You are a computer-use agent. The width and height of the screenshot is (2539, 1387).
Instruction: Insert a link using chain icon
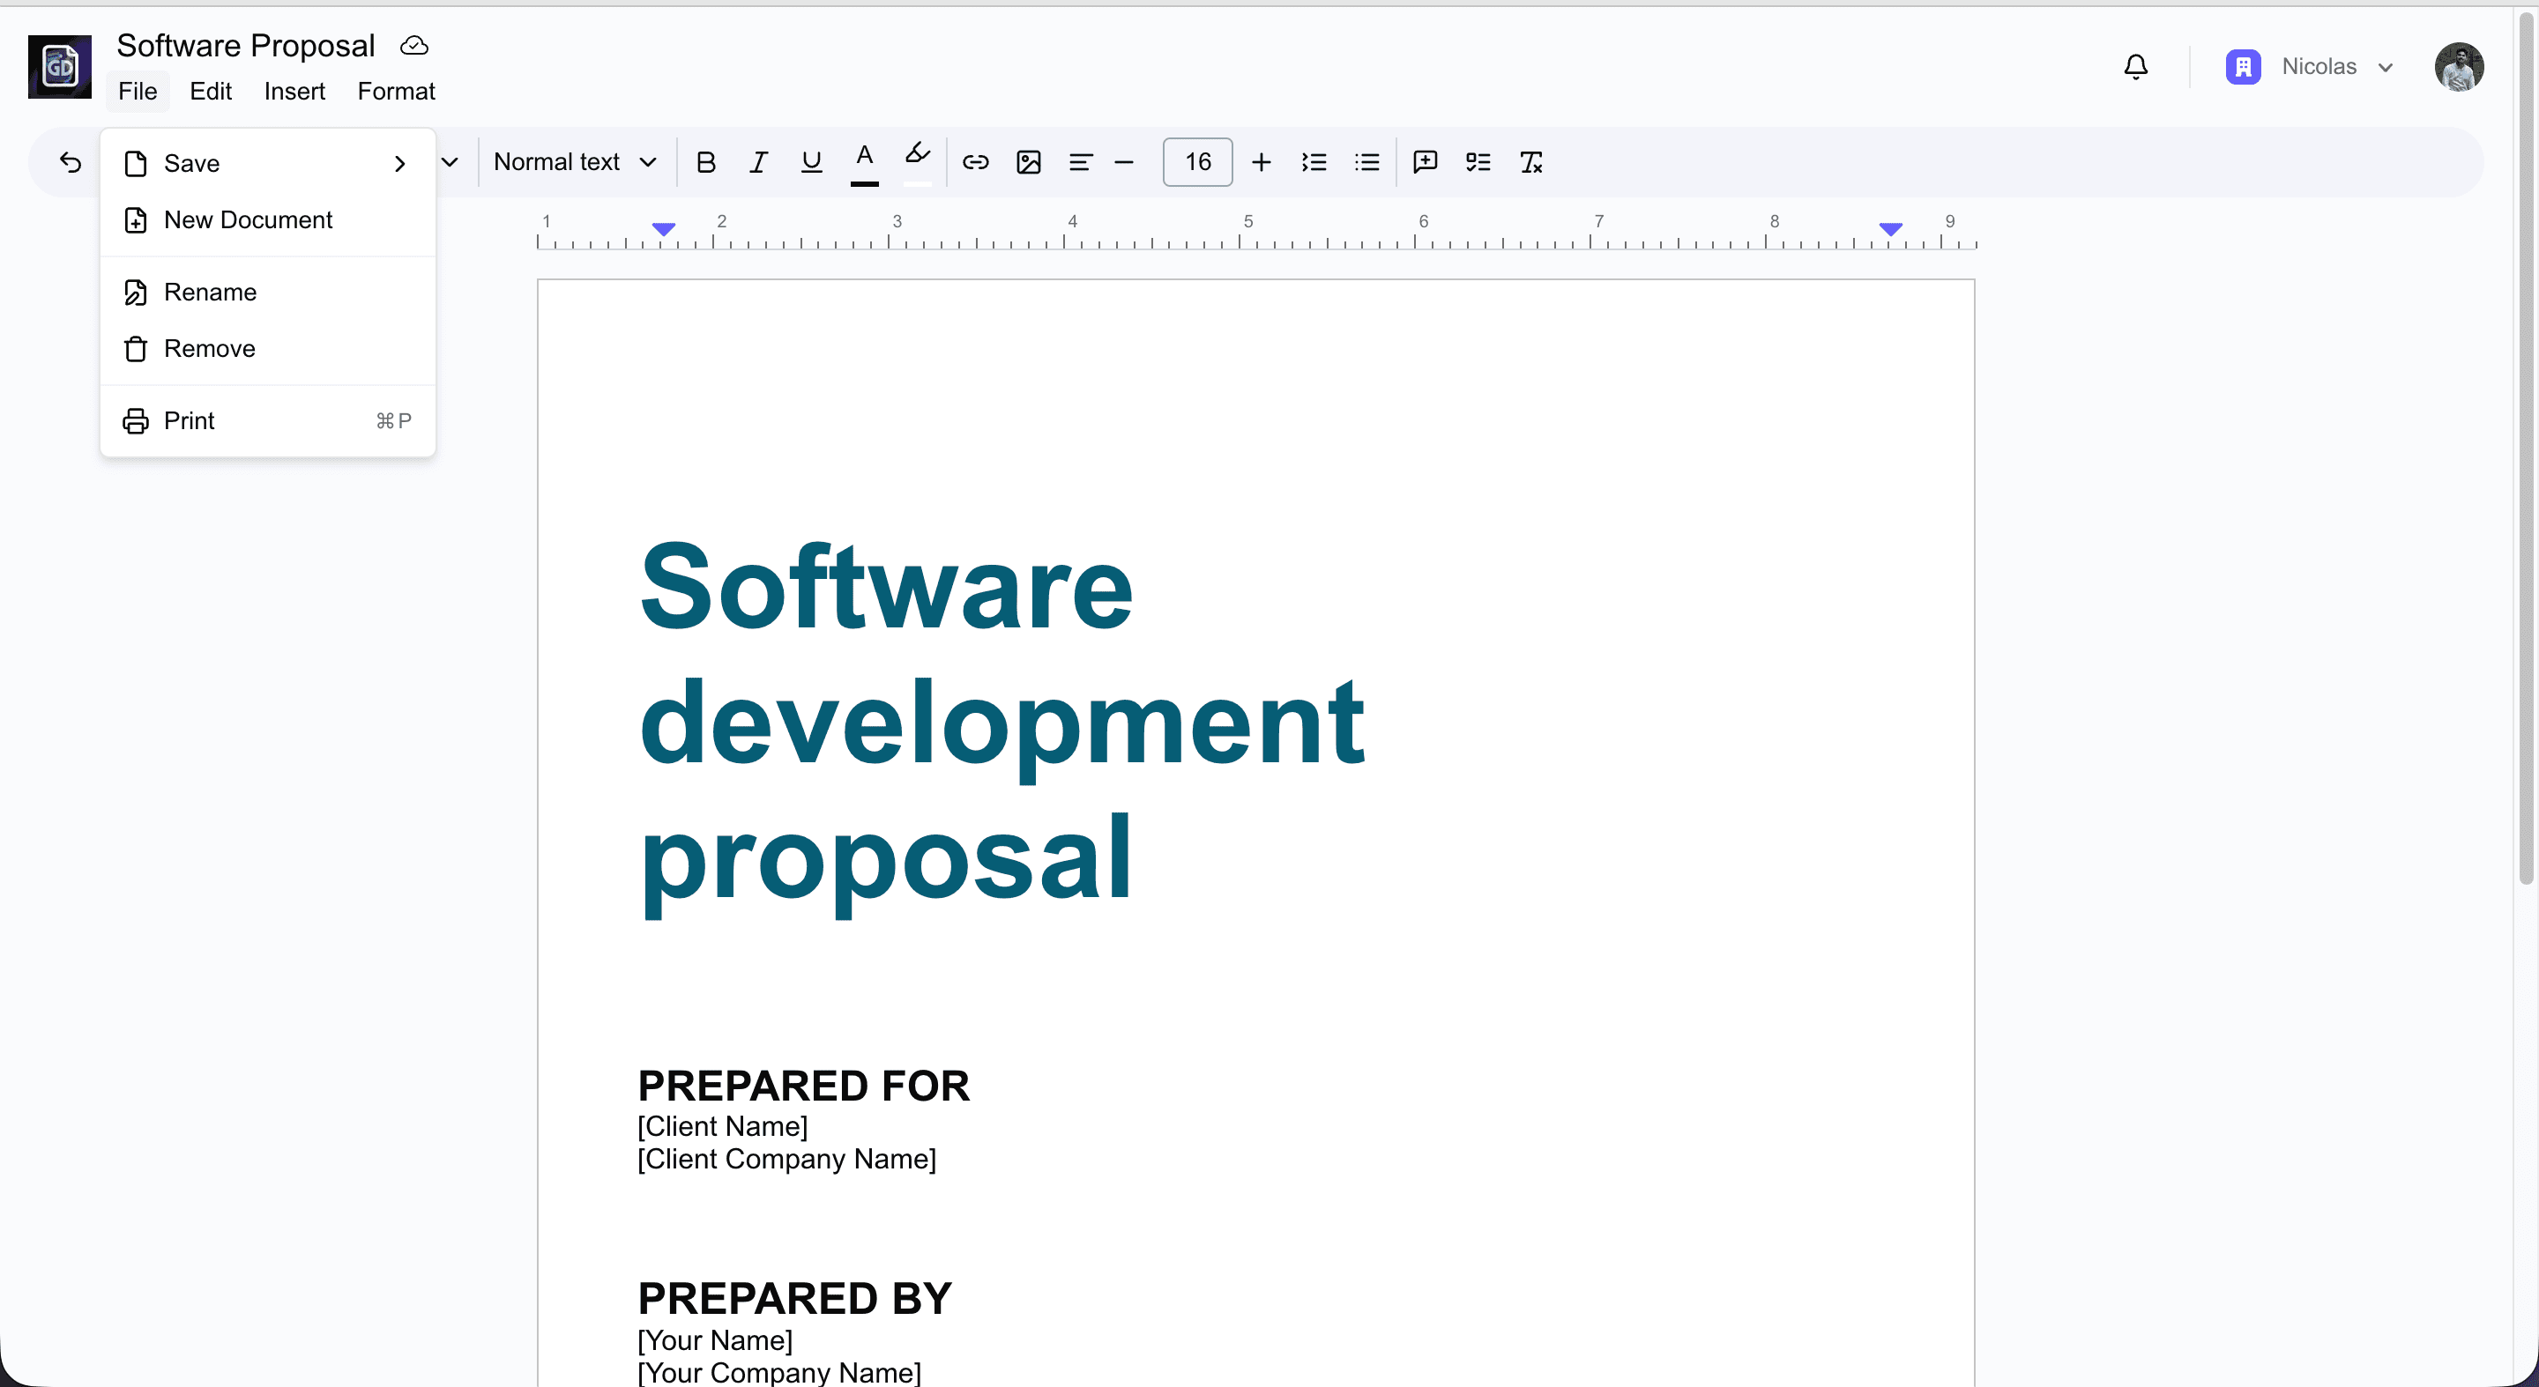coord(975,162)
